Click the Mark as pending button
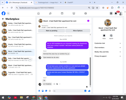126x100 pixels. point(51,31)
